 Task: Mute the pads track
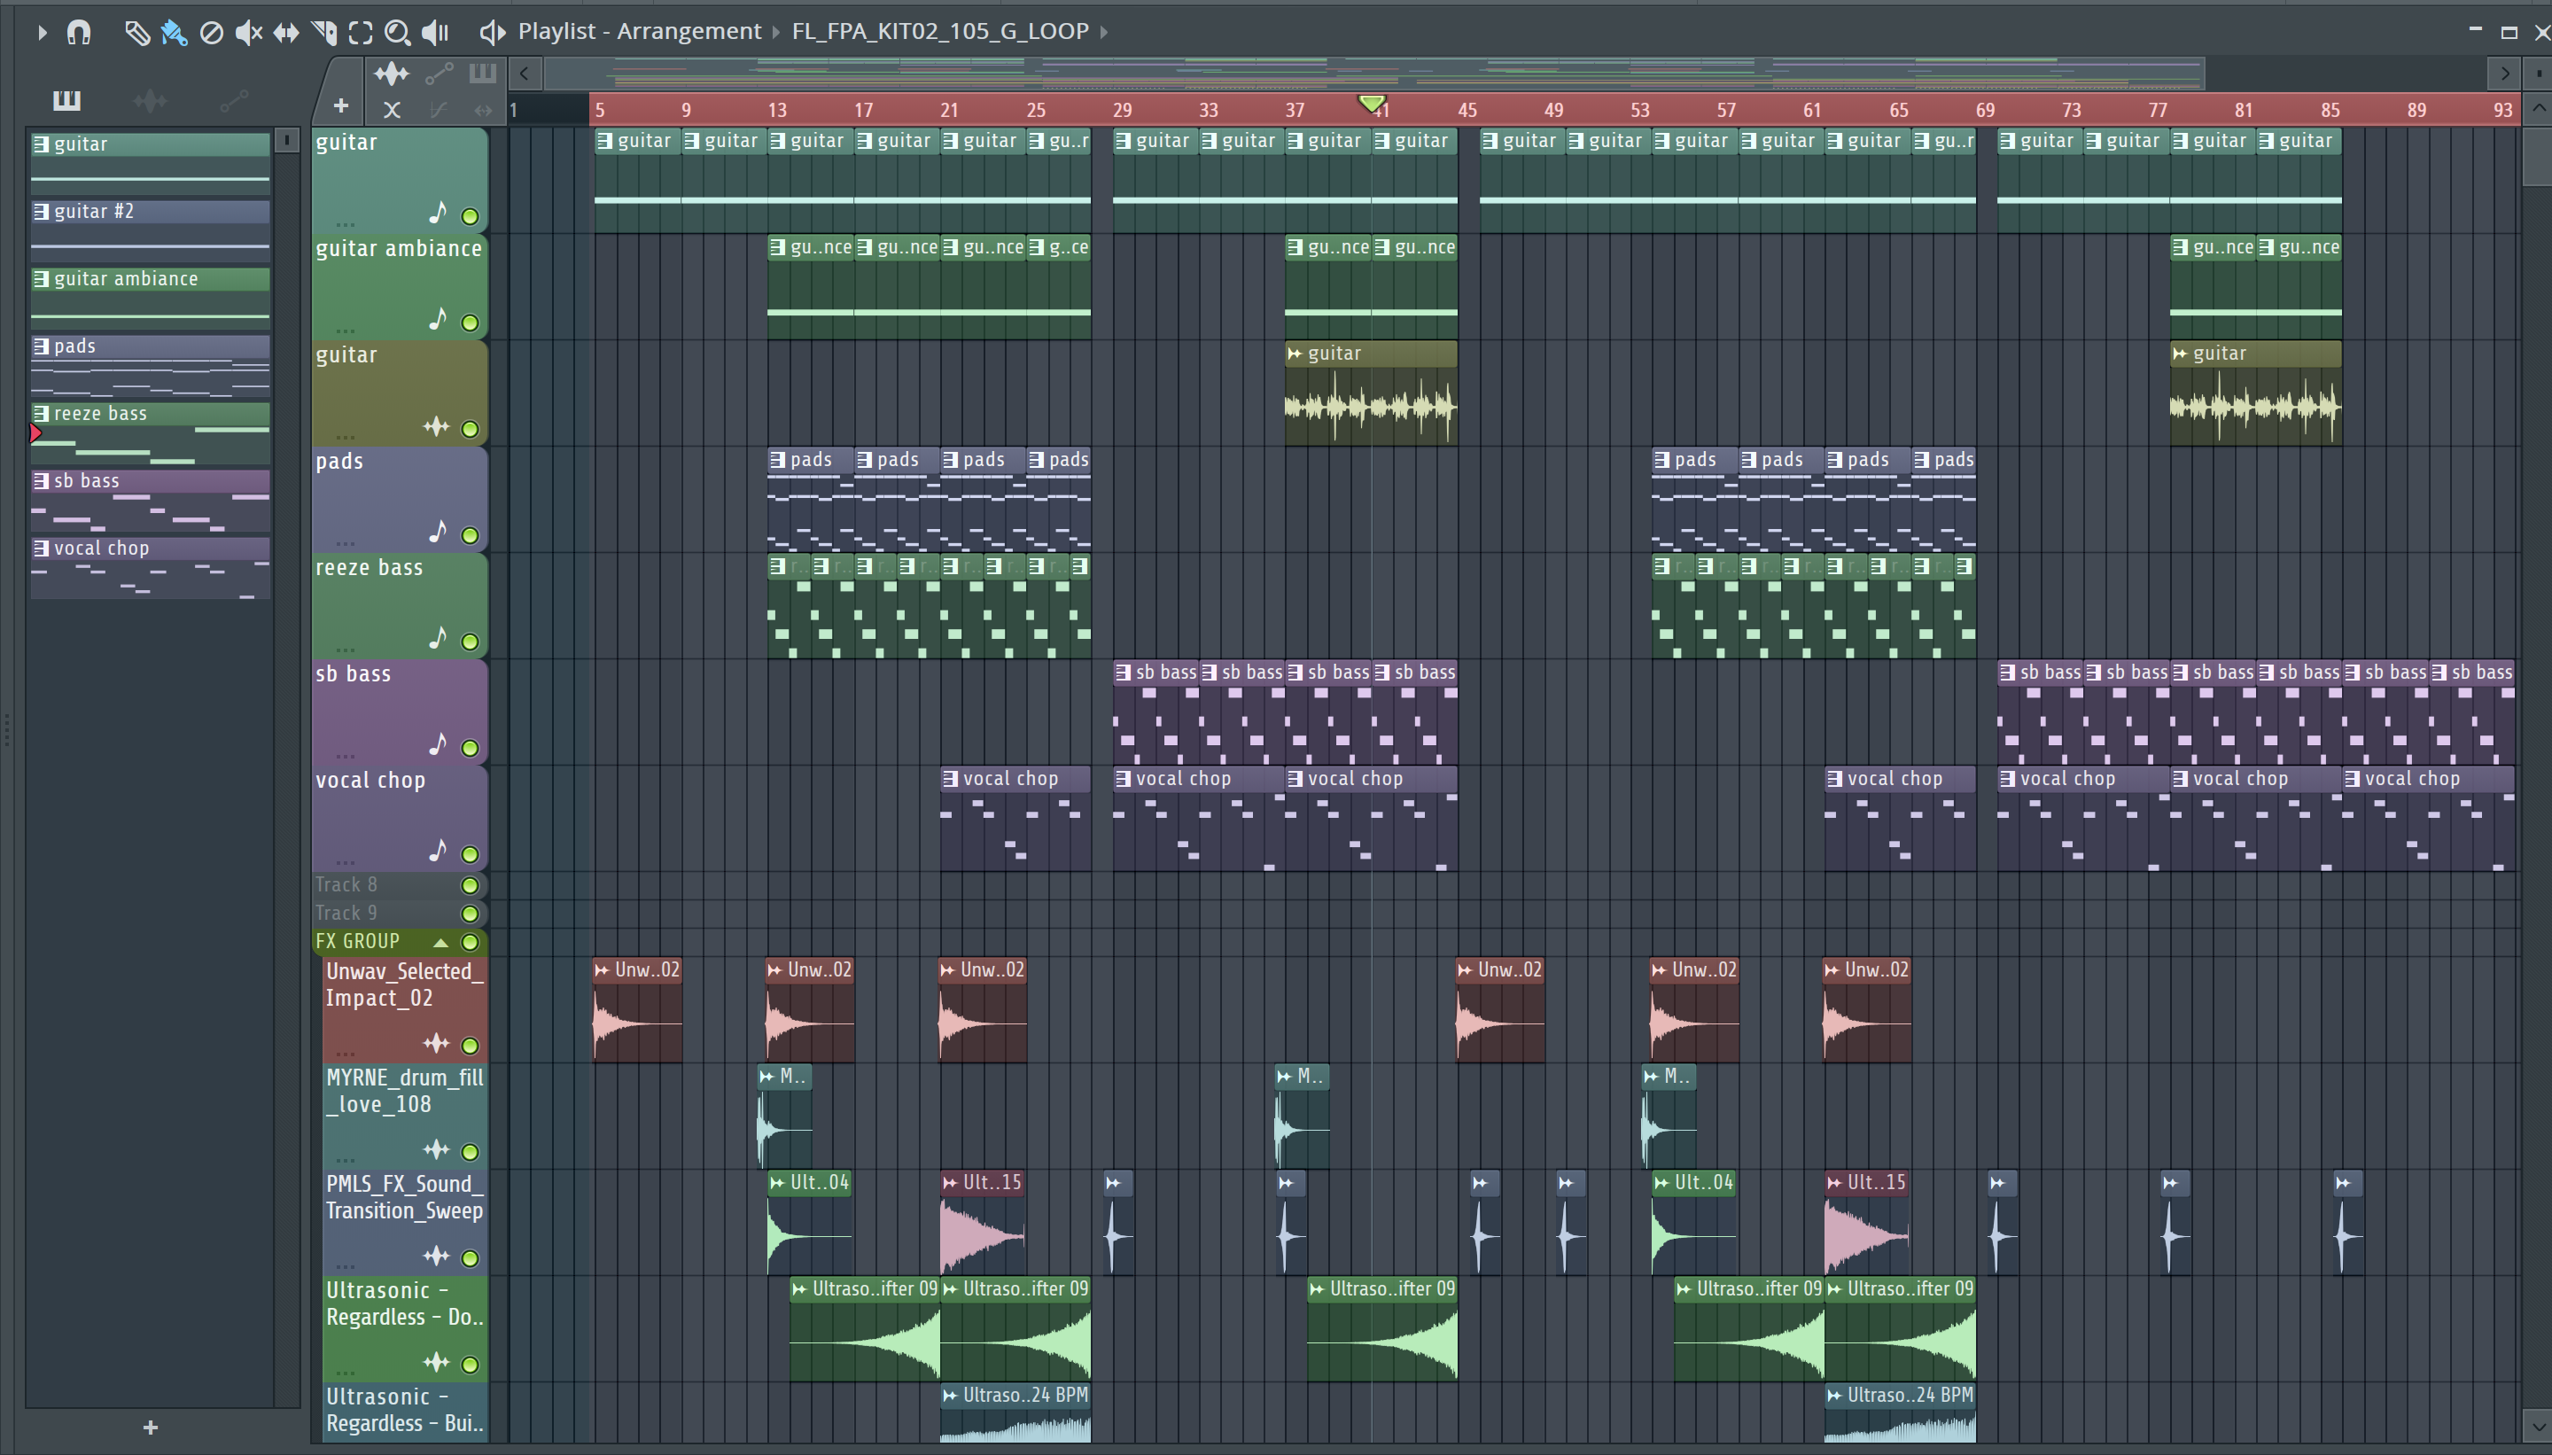tap(470, 535)
